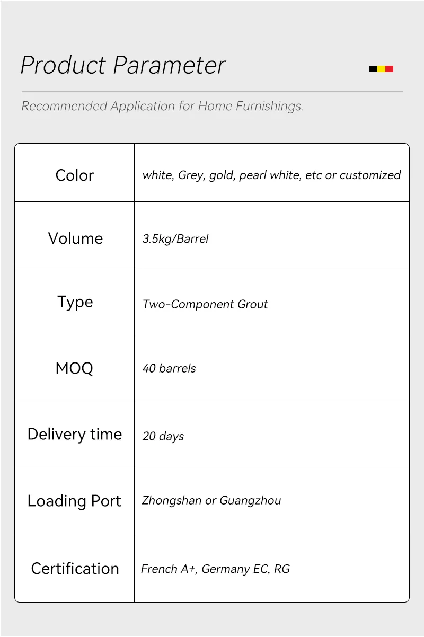Click the red square in the header
The width and height of the screenshot is (424, 637).
(389, 69)
